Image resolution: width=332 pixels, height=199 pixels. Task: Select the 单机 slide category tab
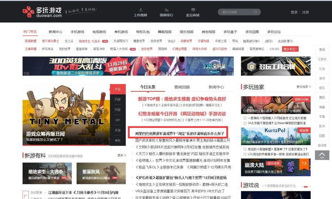coord(118,140)
